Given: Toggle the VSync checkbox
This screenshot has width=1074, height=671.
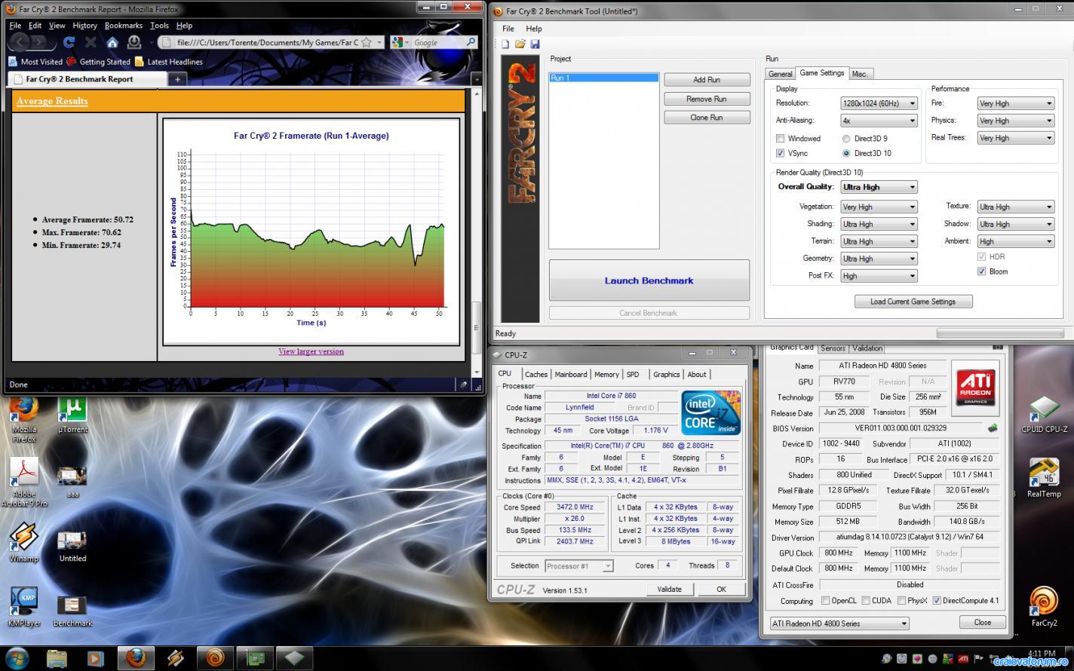Looking at the screenshot, I should tap(780, 153).
